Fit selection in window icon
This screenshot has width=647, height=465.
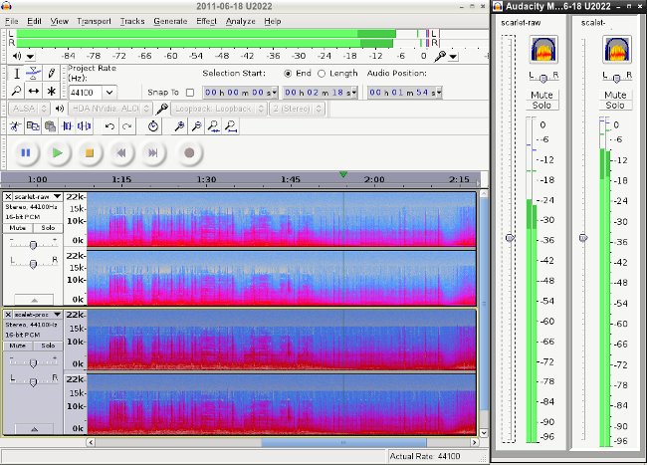214,126
